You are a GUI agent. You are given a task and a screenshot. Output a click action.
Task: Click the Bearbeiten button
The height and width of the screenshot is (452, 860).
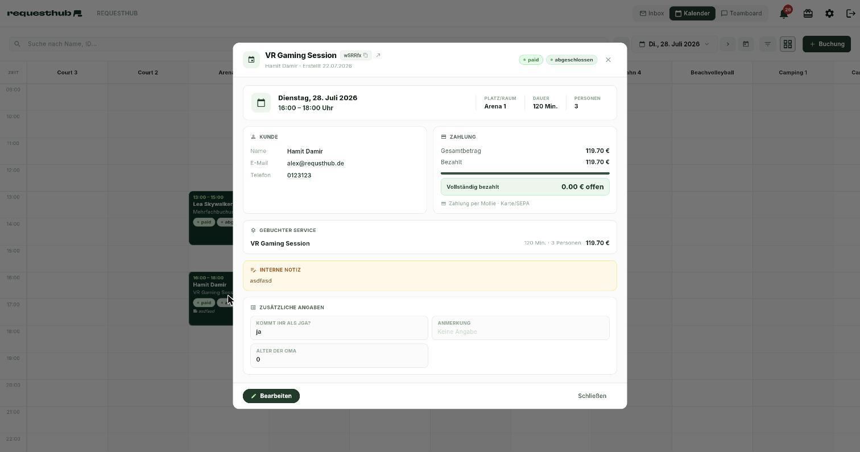[271, 396]
